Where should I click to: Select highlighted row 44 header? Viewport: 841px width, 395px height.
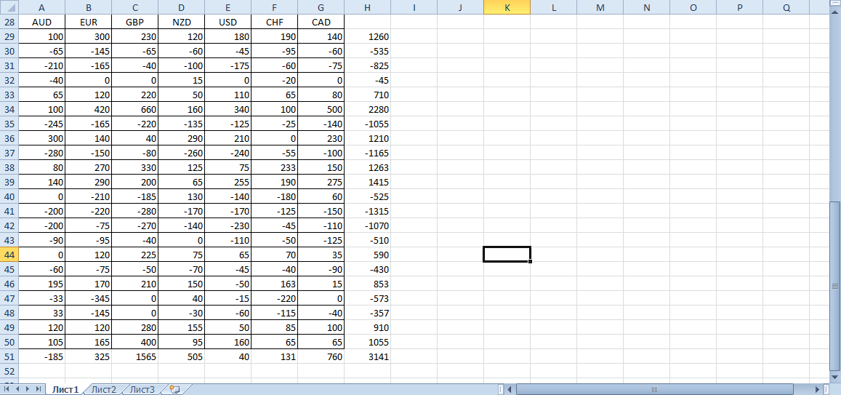tap(9, 255)
